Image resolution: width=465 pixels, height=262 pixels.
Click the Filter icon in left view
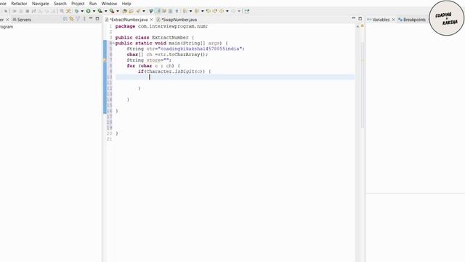78,19
